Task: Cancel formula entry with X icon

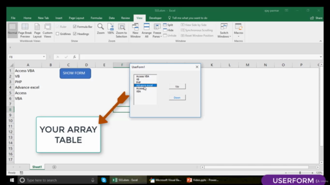Action: 58,57
